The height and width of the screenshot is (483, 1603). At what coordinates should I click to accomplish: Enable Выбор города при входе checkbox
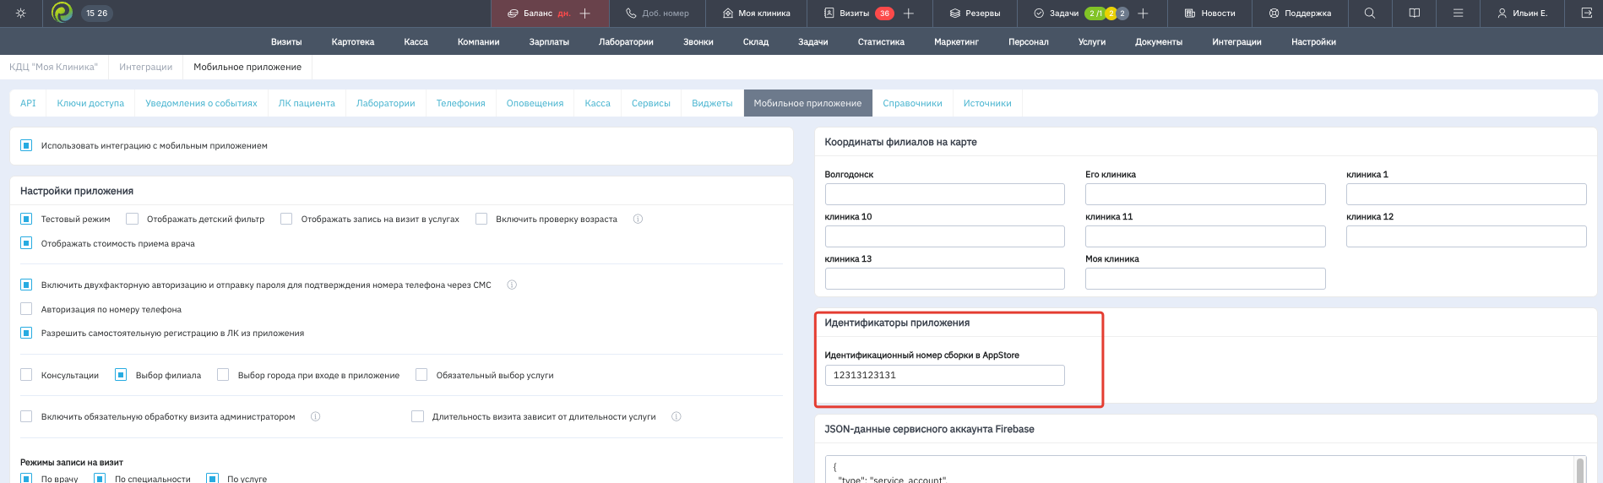point(223,375)
